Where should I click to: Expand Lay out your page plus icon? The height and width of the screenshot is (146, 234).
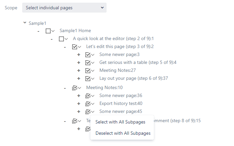pyautogui.click(x=79, y=78)
